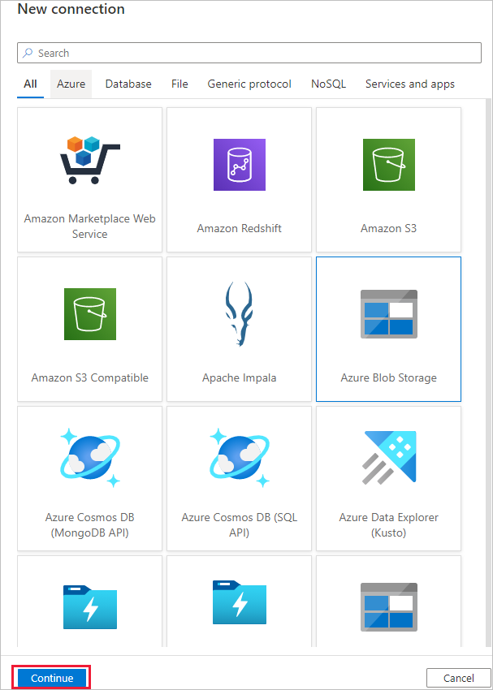The width and height of the screenshot is (493, 690).
Task: Click the Azure Cosmos DB (SQL API) label
Action: pos(240,525)
